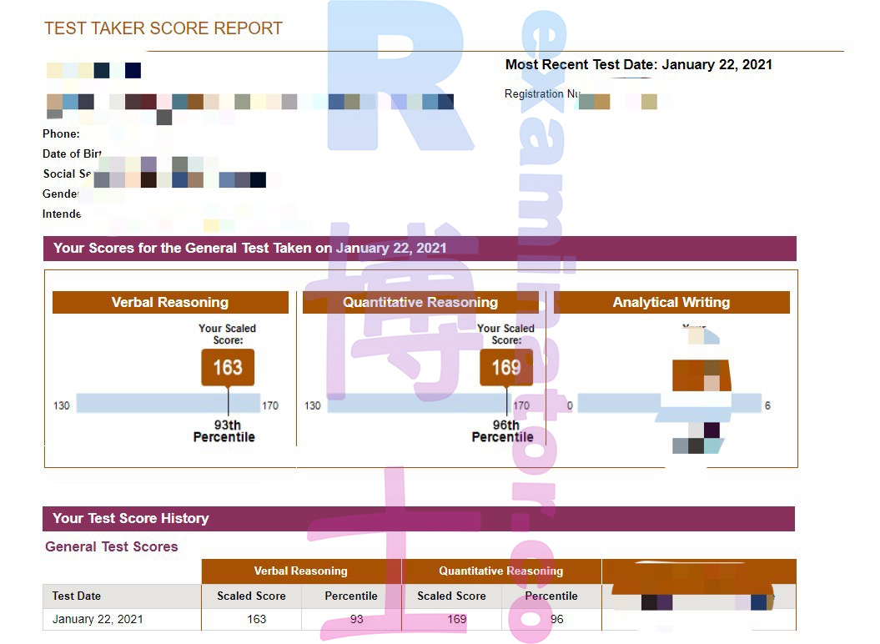
Task: Click the Registration Number label
Action: pyautogui.click(x=542, y=93)
